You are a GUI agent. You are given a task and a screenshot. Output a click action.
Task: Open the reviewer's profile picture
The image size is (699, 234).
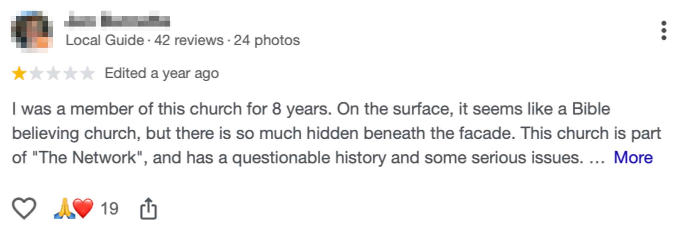(32, 31)
